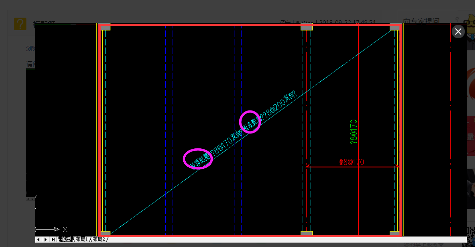Switch to the 布局2 layout tab
The image size is (475, 247).
pos(100,239)
